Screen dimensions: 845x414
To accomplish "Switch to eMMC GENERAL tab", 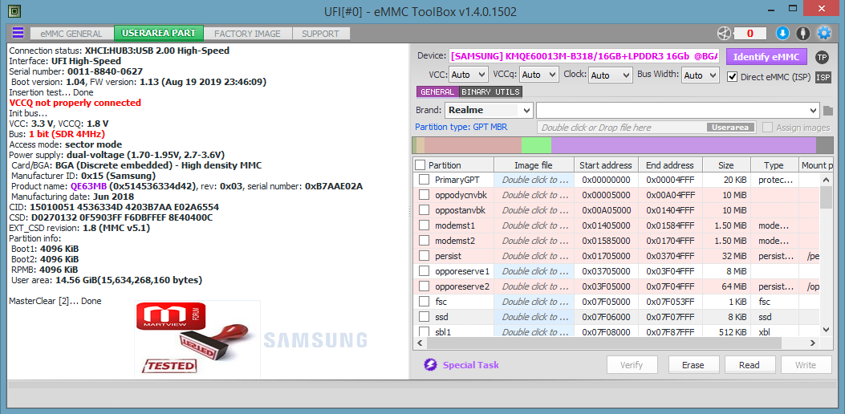I will 71,34.
